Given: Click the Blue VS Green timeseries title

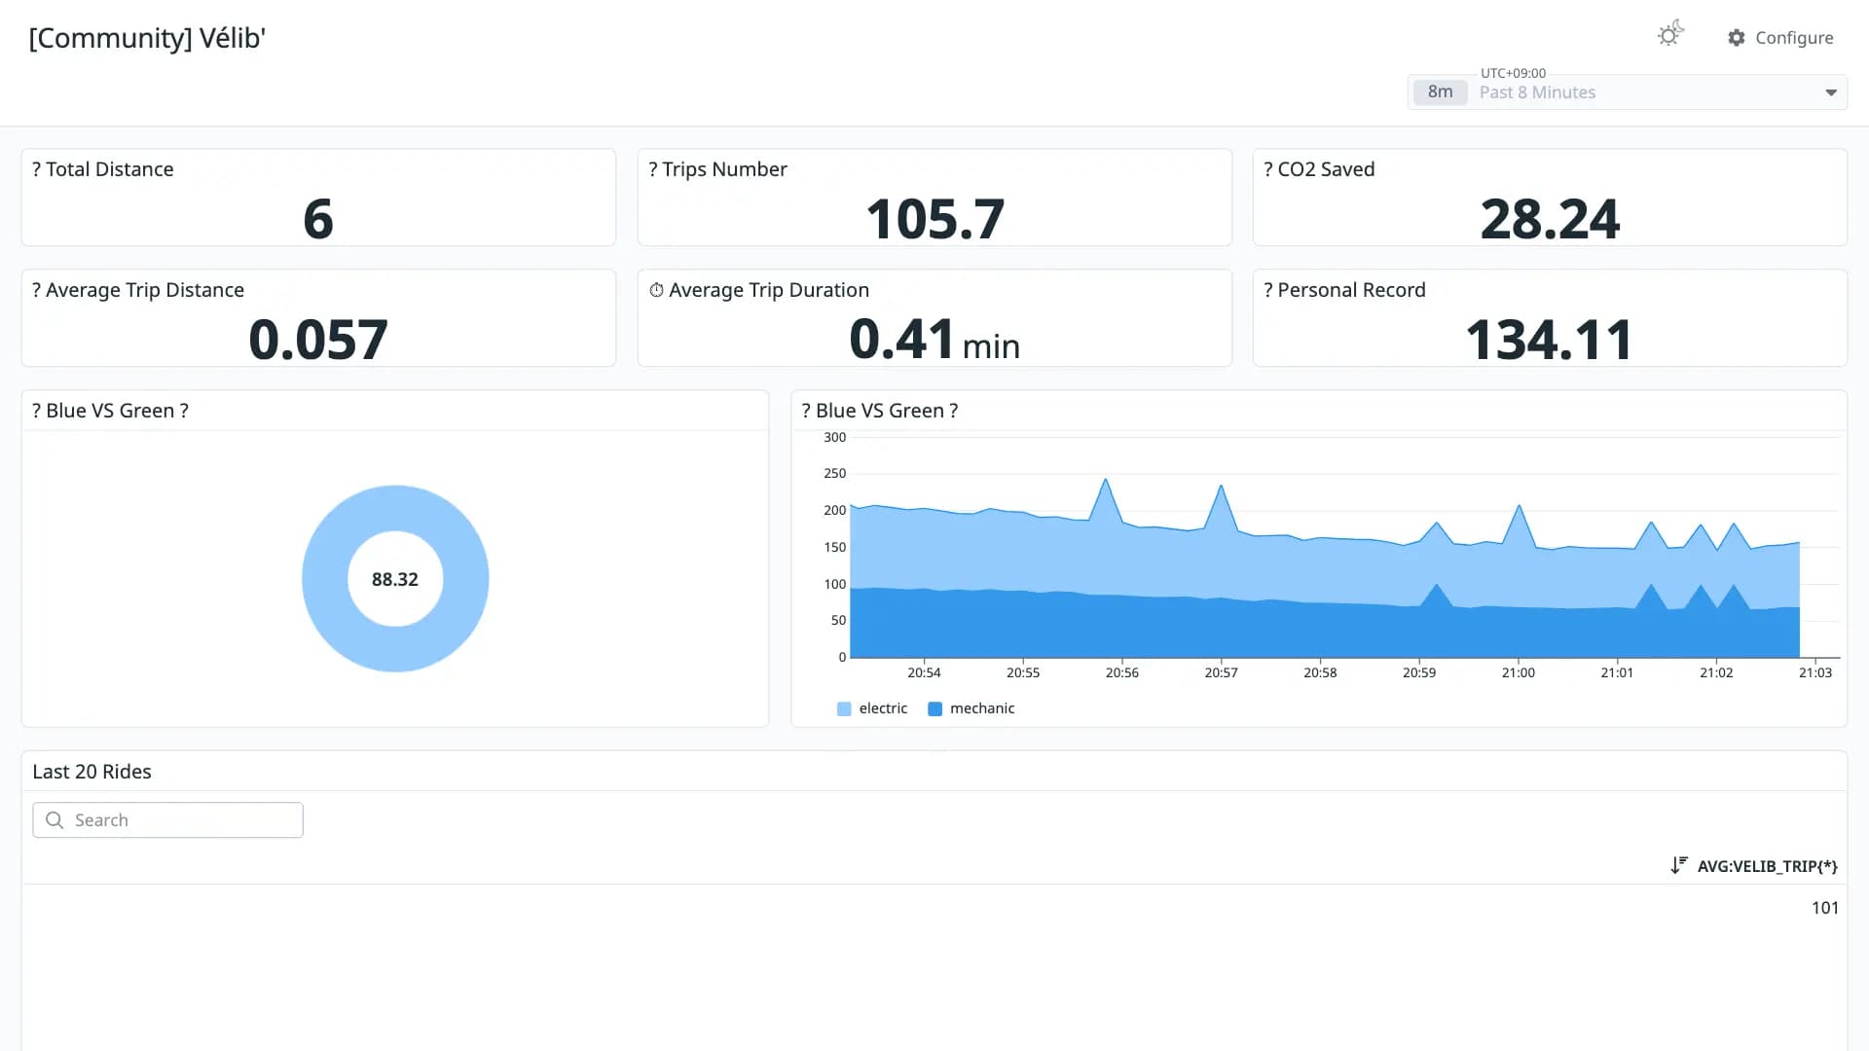Looking at the screenshot, I should (880, 411).
